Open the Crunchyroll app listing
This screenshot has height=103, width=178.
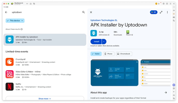click(45, 62)
